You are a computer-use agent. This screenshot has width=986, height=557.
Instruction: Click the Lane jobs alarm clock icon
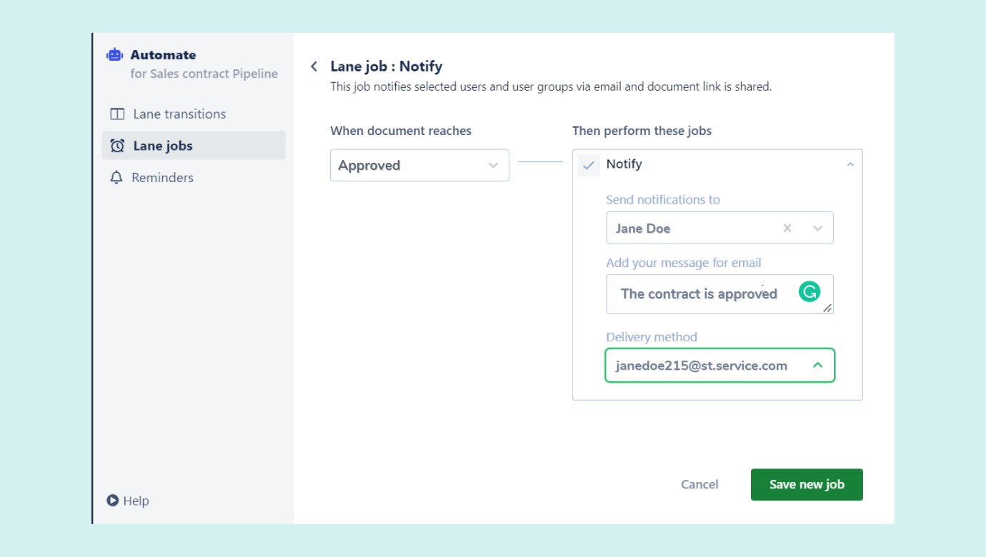tap(116, 145)
